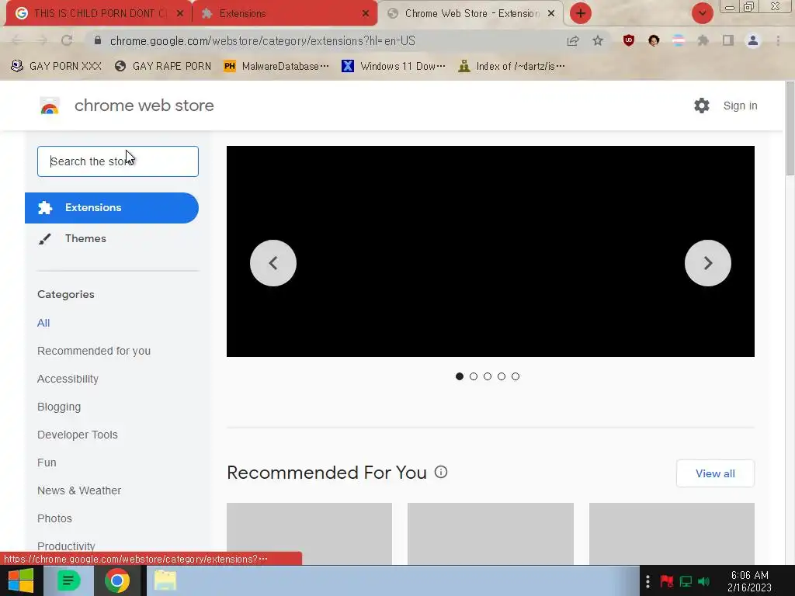This screenshot has width=795, height=596.
Task: Bookmark this page with the star icon
Action: 598,40
